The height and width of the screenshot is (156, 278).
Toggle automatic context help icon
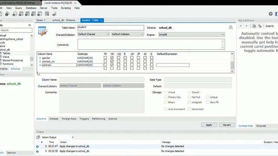click(260, 26)
